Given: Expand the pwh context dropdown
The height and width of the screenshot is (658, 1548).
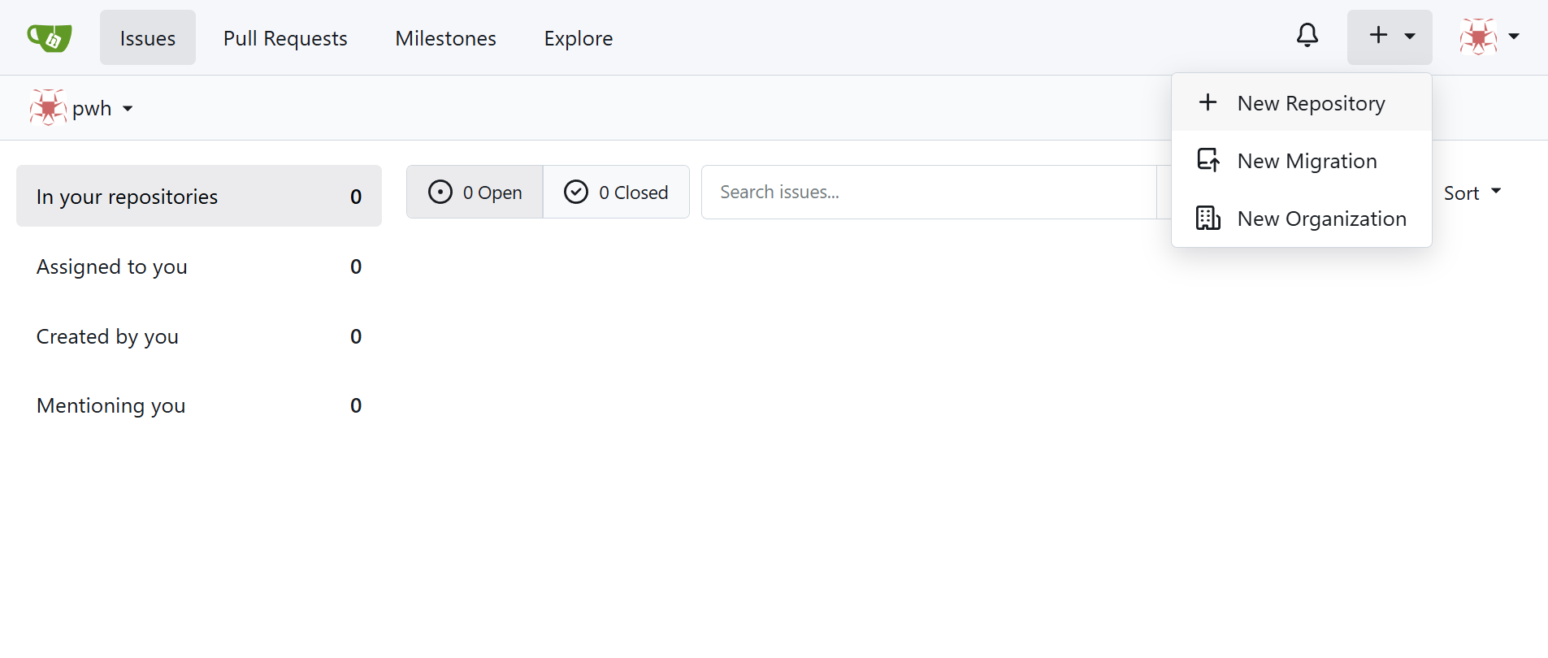Looking at the screenshot, I should tap(128, 109).
